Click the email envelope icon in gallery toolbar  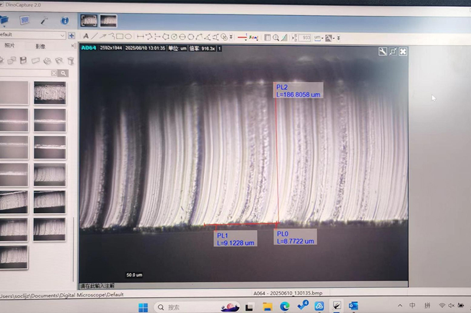click(x=35, y=61)
